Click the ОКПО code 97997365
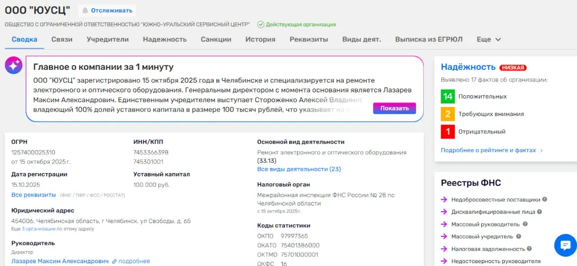The height and width of the screenshot is (266, 577). (294, 236)
